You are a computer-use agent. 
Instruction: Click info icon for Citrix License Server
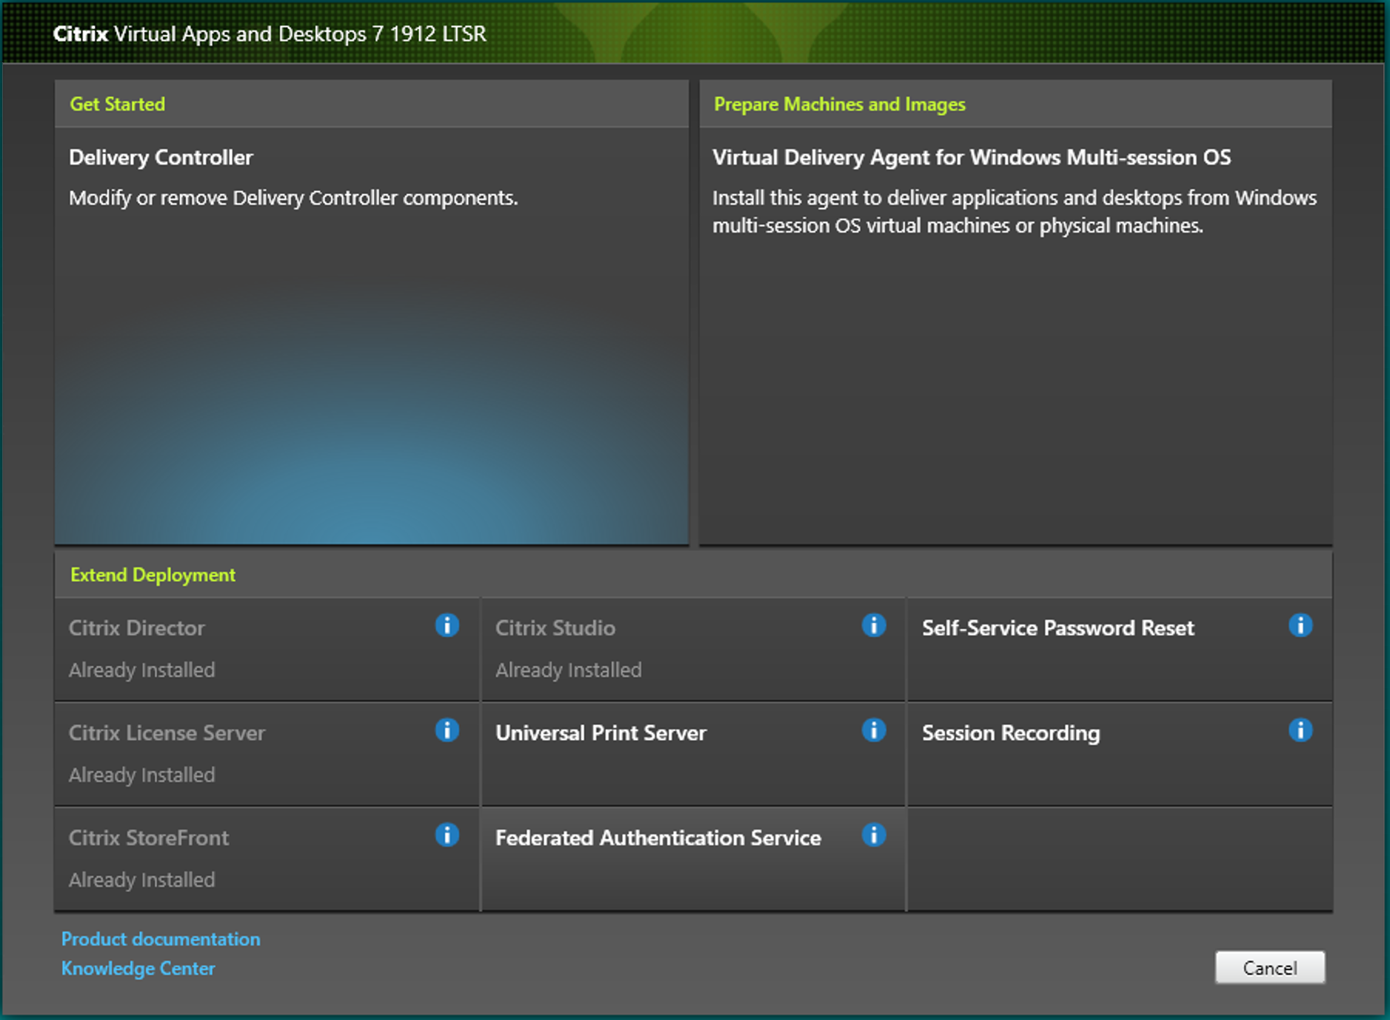pyautogui.click(x=447, y=730)
